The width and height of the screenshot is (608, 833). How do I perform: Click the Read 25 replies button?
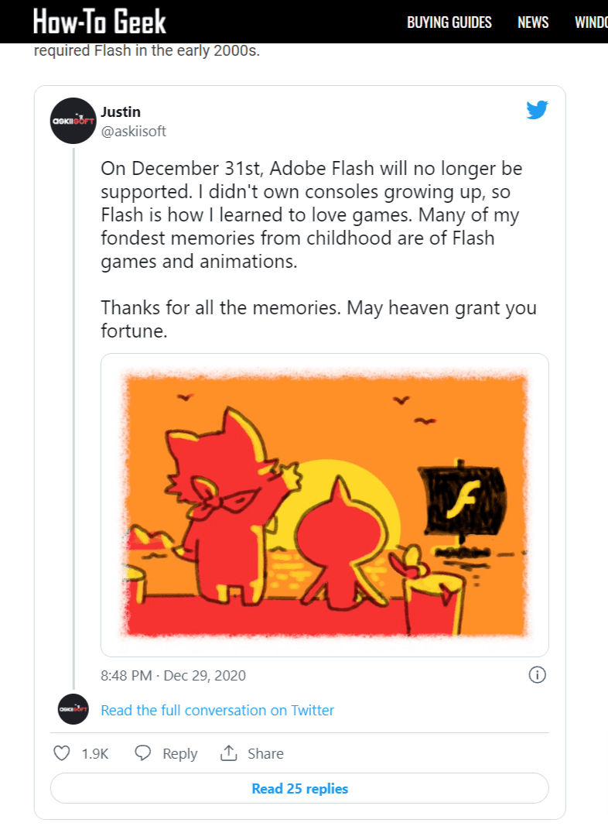point(299,789)
